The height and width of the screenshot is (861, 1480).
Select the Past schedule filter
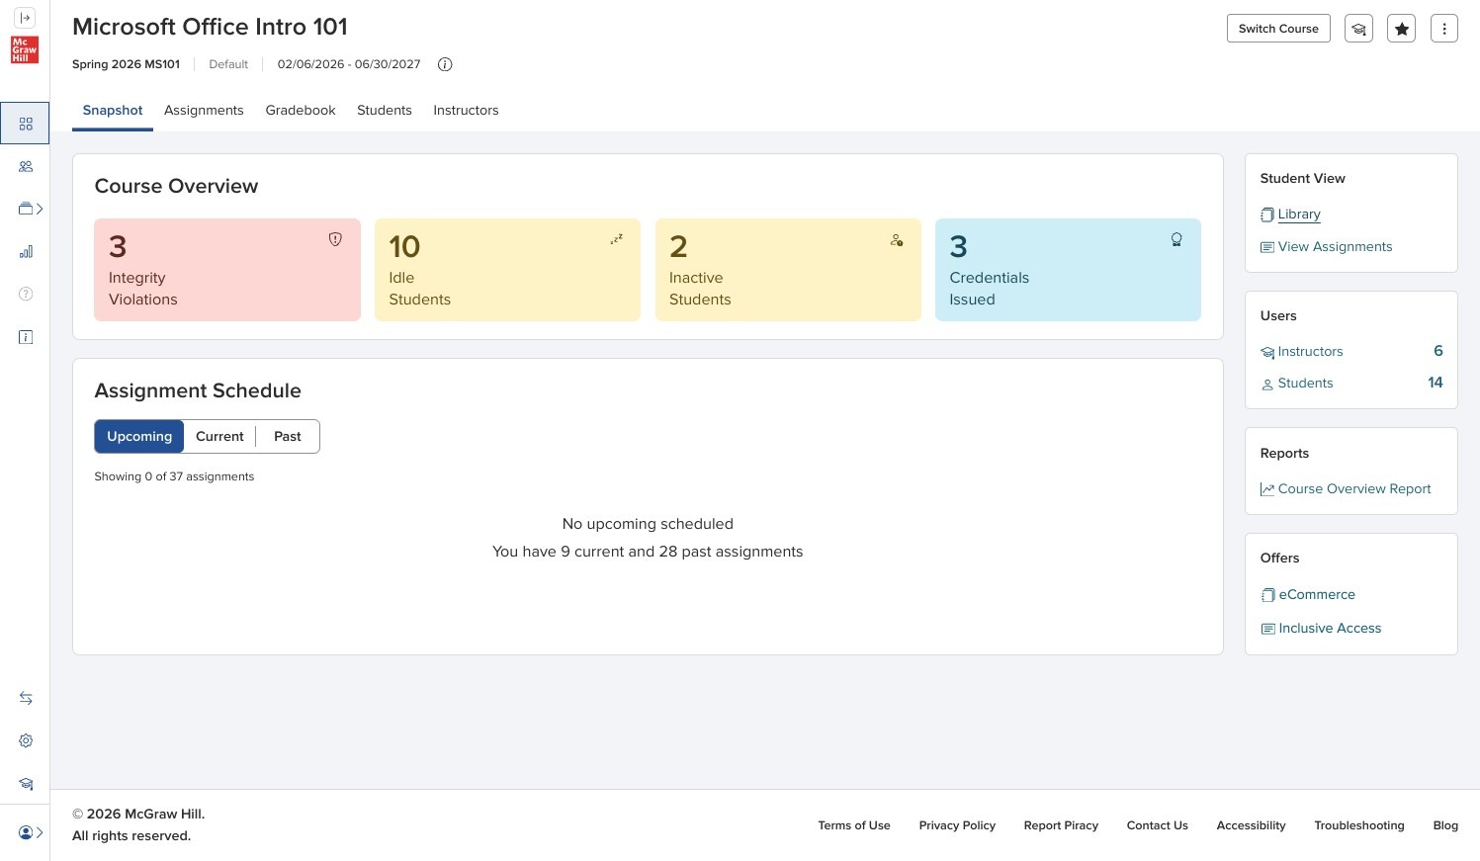click(288, 437)
